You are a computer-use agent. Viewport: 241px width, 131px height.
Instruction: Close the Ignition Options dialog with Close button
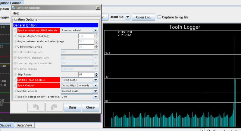90,107
